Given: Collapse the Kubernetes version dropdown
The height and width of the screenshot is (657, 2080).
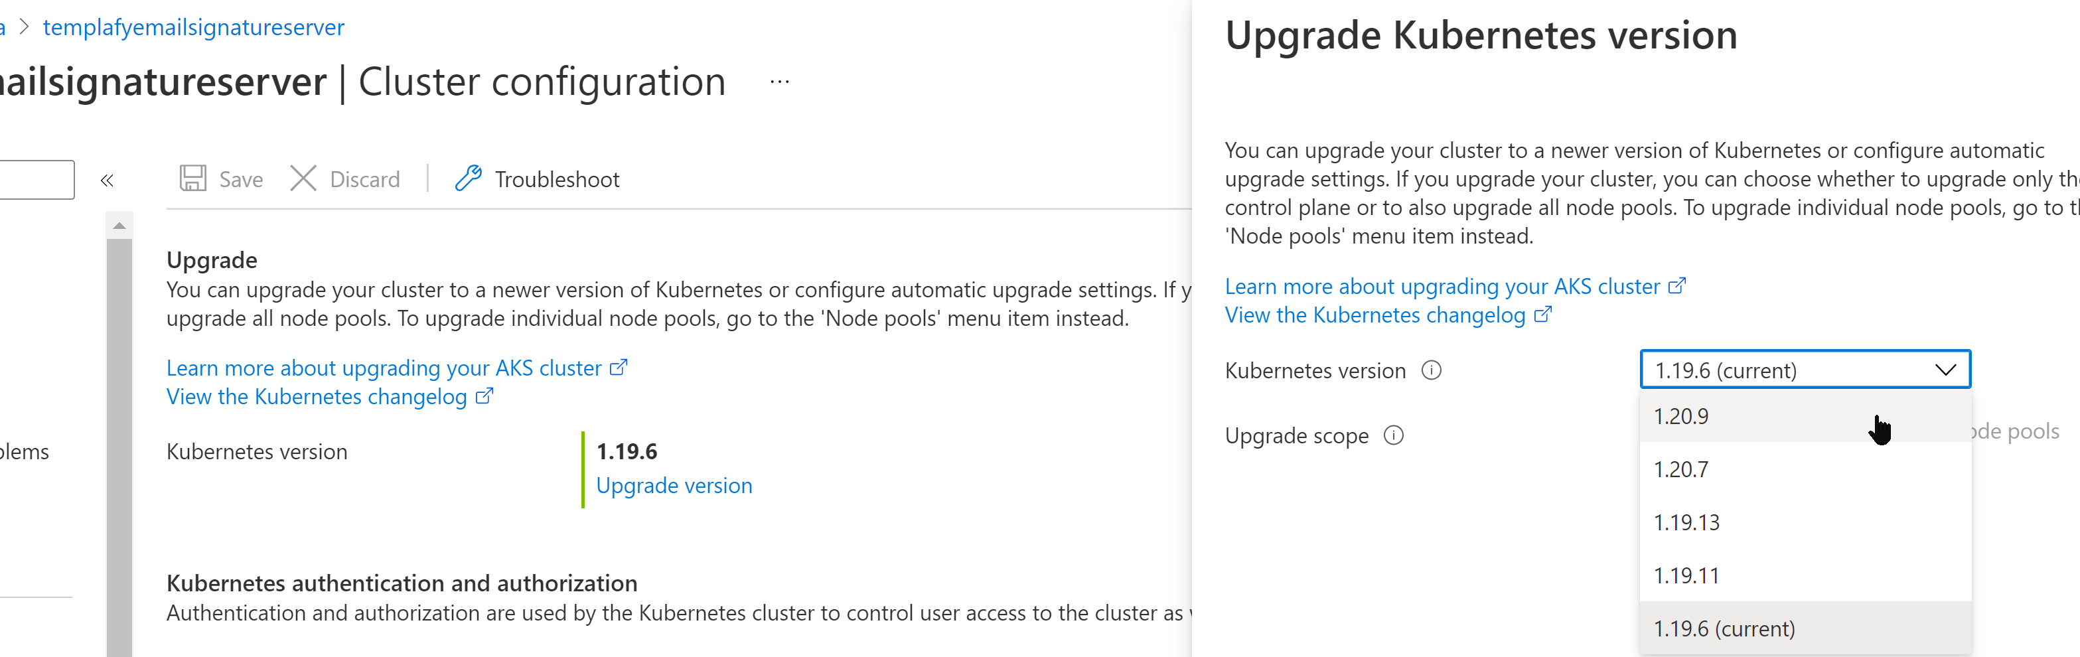Looking at the screenshot, I should pos(1945,370).
